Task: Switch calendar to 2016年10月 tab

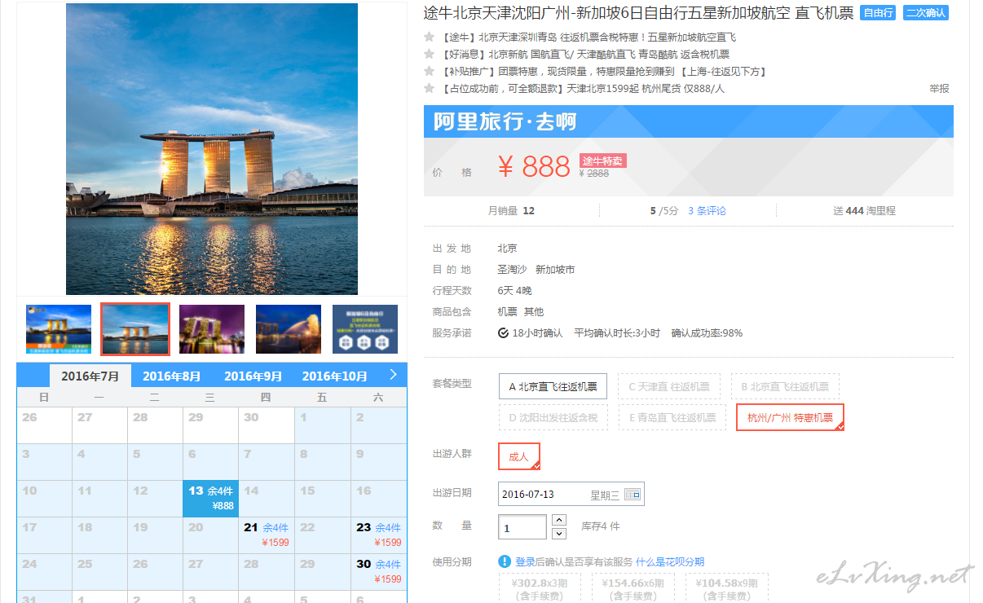Action: pos(335,376)
